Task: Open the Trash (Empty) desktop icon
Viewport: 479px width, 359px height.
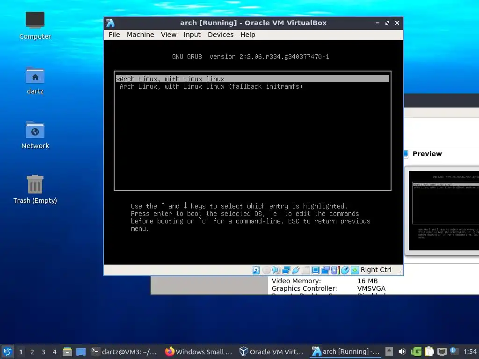Action: (x=35, y=189)
